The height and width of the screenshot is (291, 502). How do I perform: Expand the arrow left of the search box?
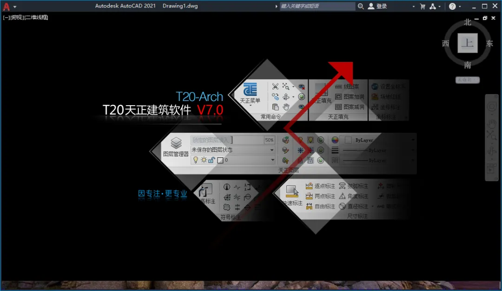click(x=276, y=6)
